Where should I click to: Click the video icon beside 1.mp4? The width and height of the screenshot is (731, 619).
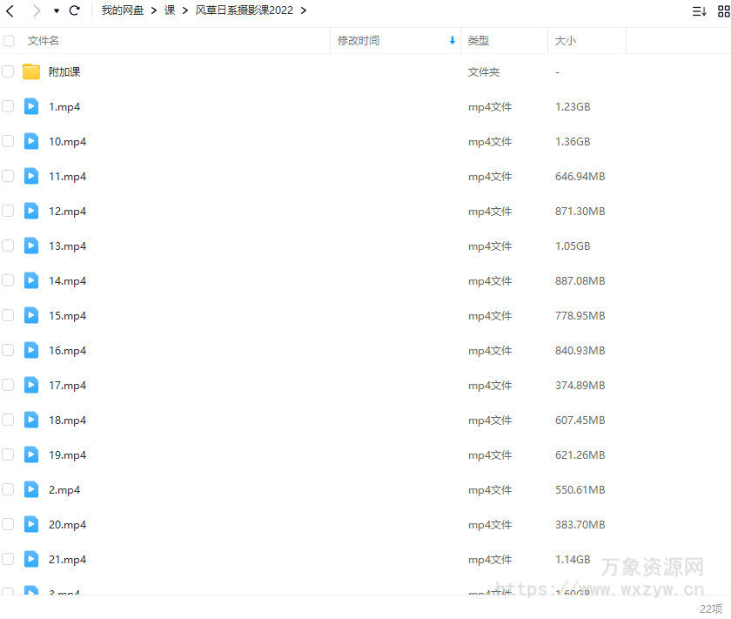(x=31, y=106)
